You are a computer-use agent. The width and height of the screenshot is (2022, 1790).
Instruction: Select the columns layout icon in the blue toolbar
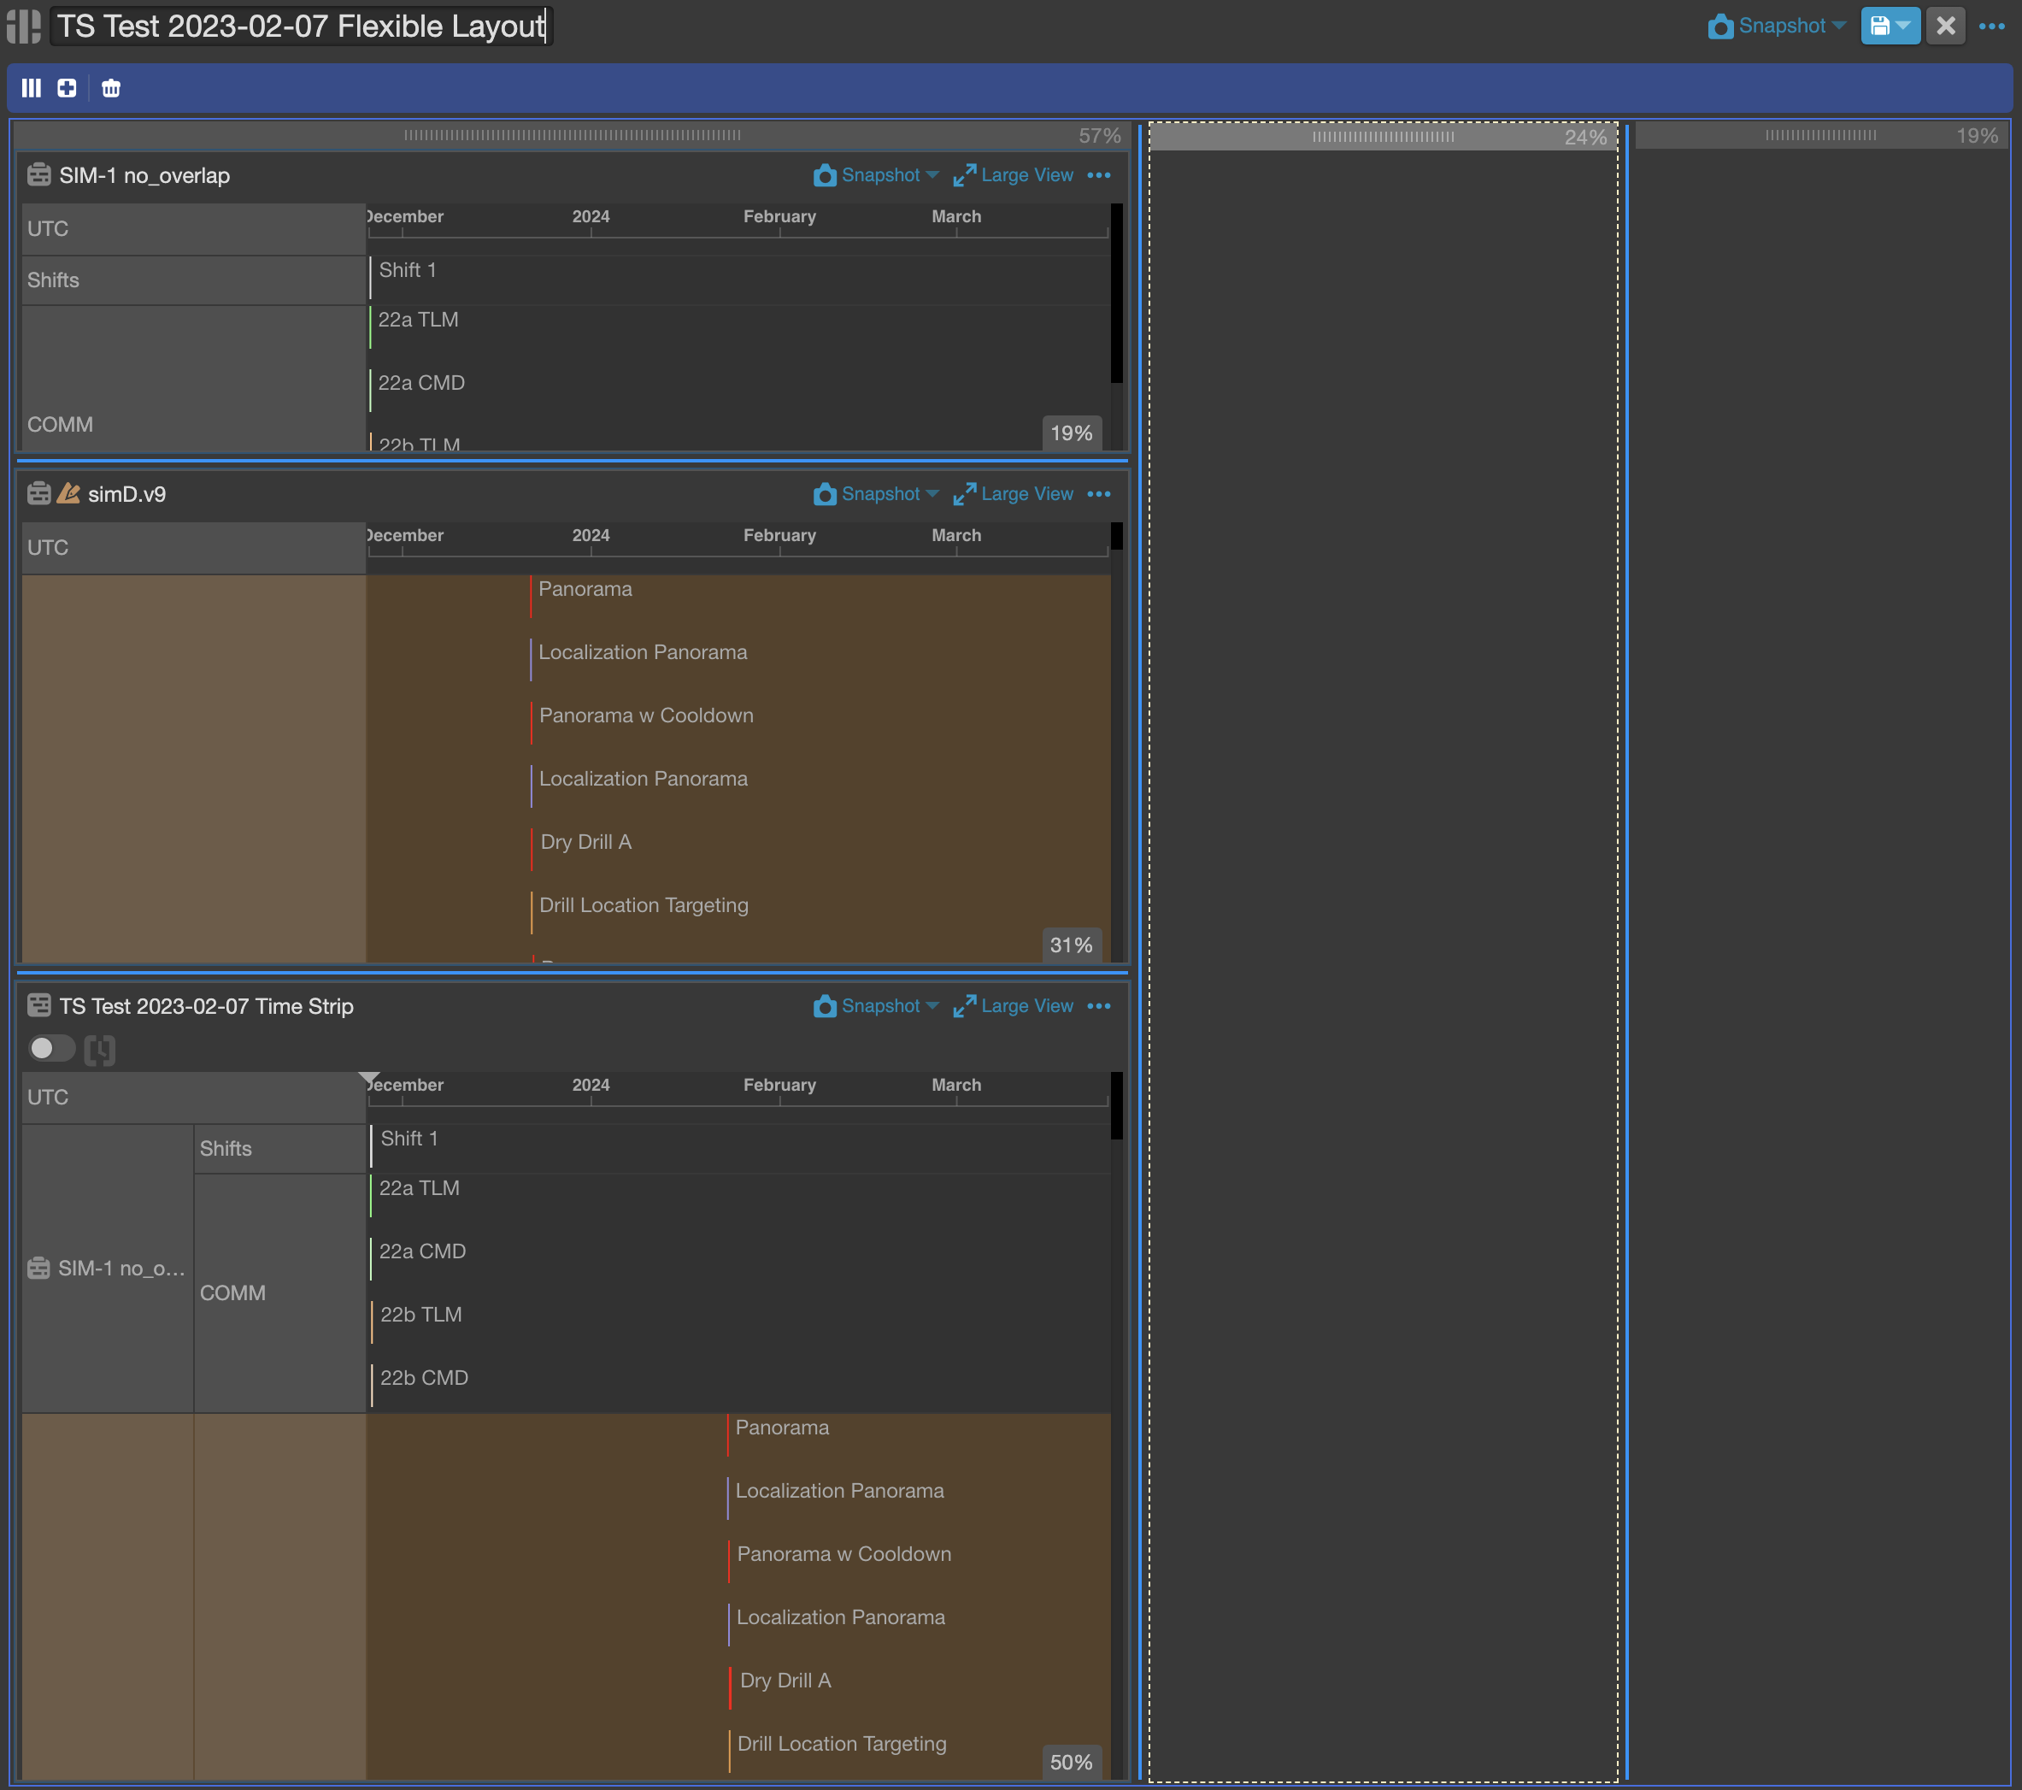[x=31, y=88]
